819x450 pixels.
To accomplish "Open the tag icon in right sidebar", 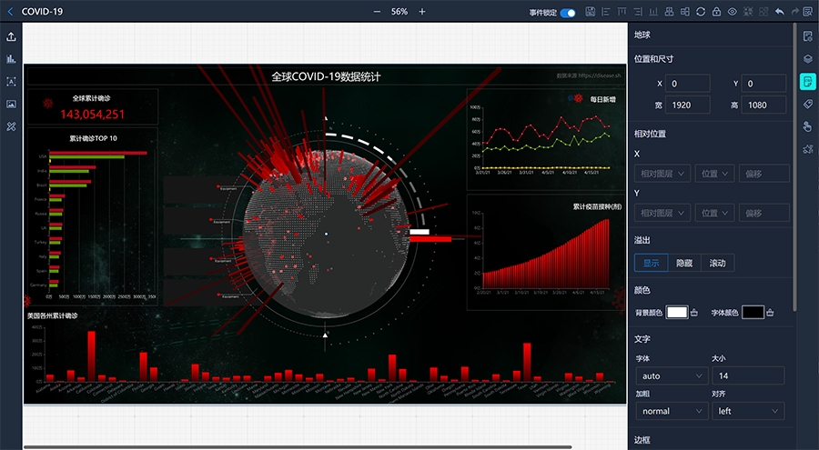I will tap(808, 104).
